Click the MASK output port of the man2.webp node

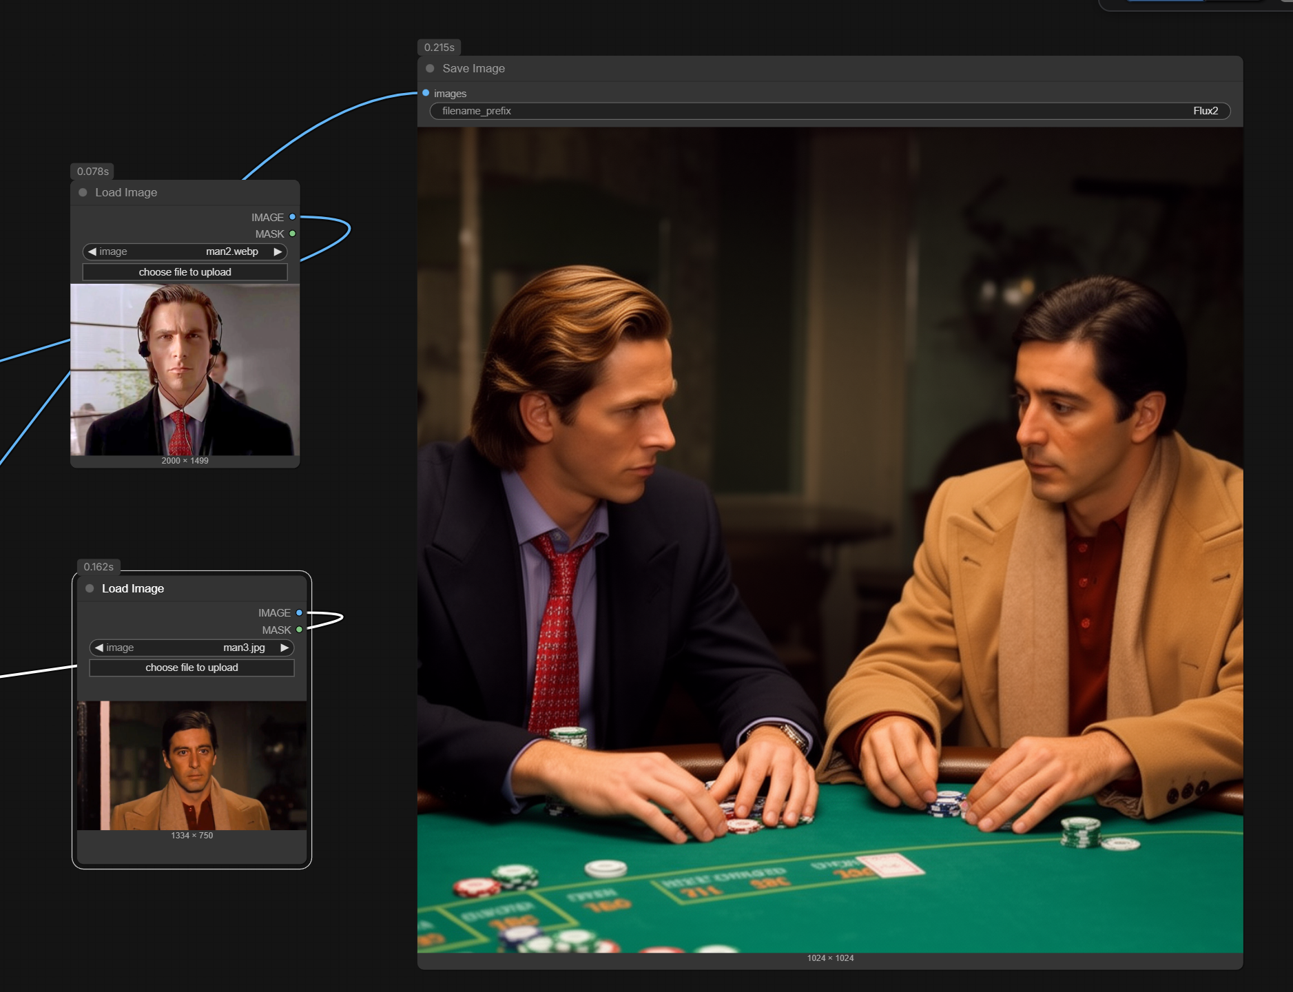(x=292, y=234)
